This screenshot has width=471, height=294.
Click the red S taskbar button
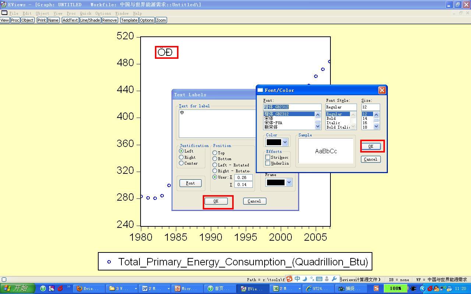[376, 288]
